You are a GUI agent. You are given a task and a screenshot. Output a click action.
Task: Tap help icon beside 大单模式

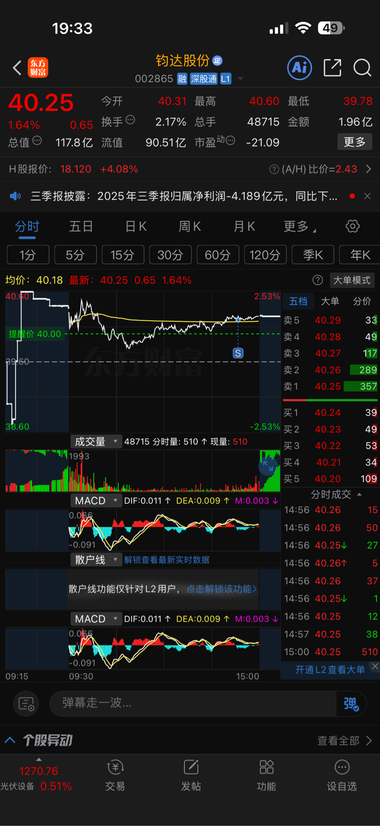click(318, 280)
